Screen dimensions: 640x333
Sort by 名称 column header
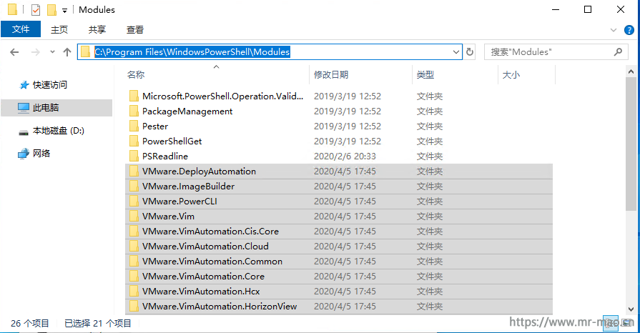point(136,75)
